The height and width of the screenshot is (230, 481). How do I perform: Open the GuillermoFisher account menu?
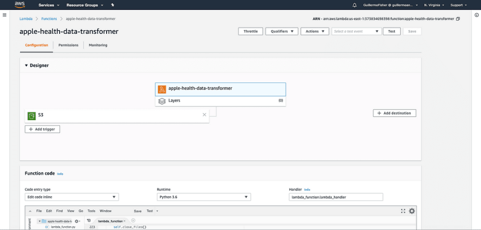point(390,5)
